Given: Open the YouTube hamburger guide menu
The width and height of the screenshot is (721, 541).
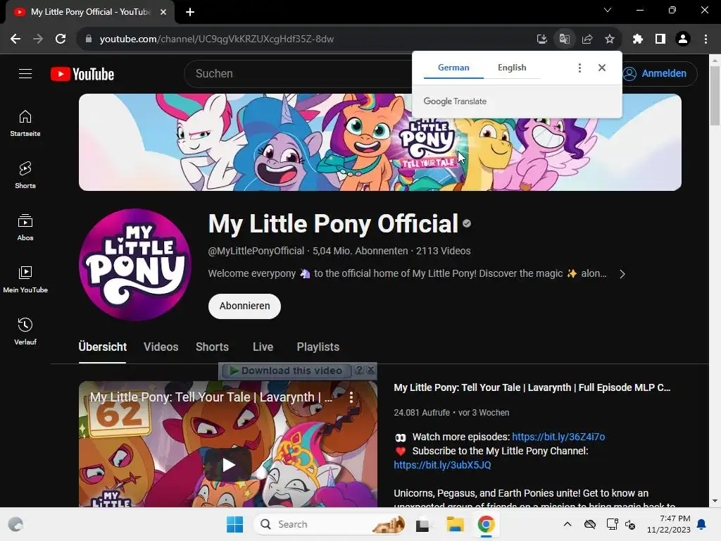Looking at the screenshot, I should click(25, 73).
